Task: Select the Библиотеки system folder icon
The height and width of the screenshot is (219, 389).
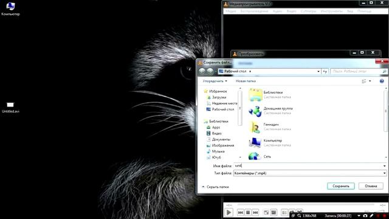Action: (255, 95)
